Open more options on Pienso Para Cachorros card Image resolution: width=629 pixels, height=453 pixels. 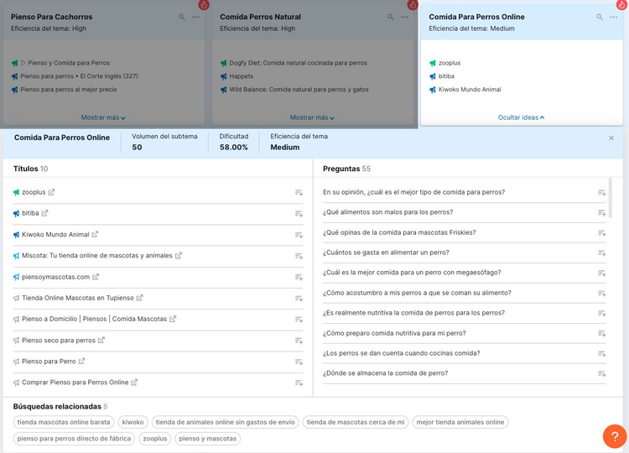click(195, 18)
